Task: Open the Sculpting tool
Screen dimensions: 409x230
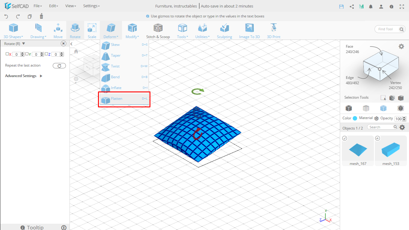Action: pos(224,31)
